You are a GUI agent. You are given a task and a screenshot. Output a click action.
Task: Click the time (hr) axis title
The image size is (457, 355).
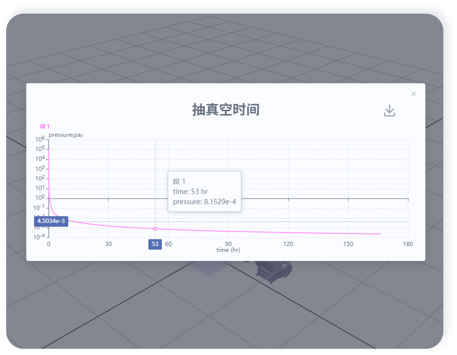(228, 250)
